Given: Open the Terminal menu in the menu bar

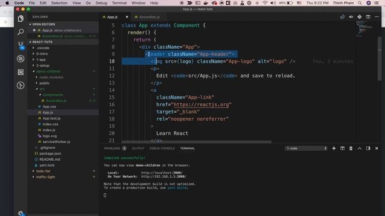Looking at the screenshot, I should pyautogui.click(x=119, y=3).
